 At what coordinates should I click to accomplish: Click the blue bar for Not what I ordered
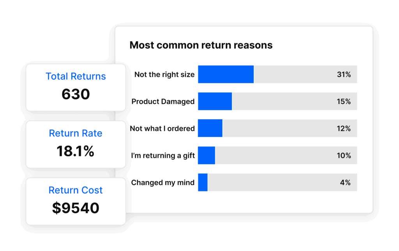tap(210, 128)
